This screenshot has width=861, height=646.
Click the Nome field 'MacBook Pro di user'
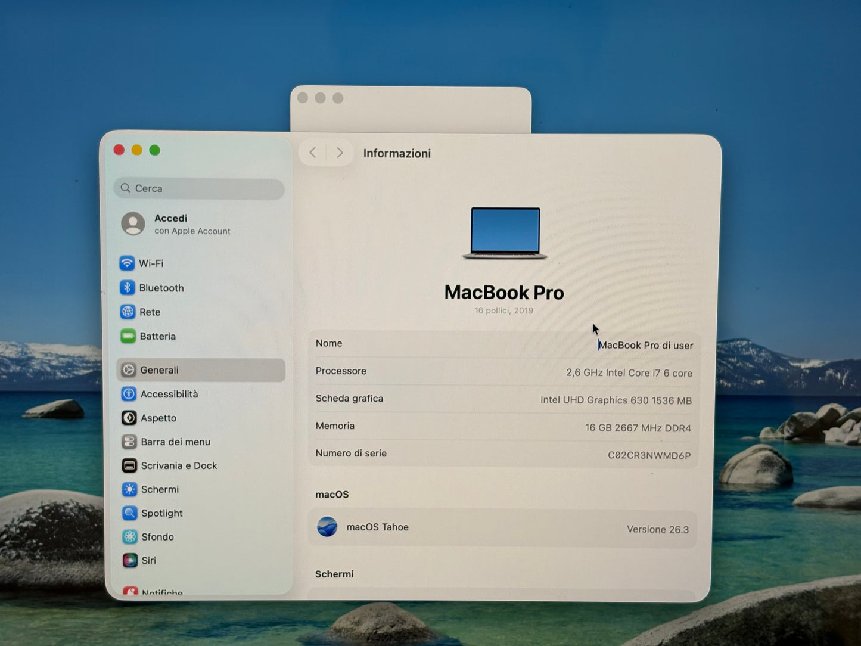point(646,345)
